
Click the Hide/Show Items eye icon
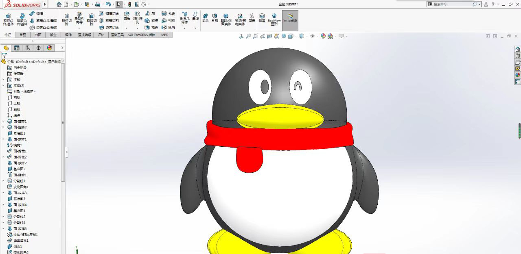[x=312, y=36]
